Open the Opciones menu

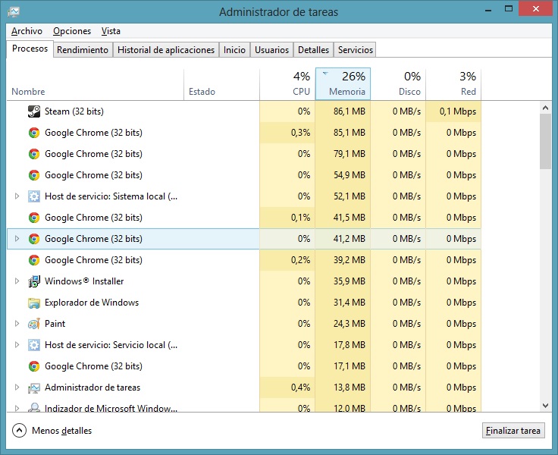point(72,31)
